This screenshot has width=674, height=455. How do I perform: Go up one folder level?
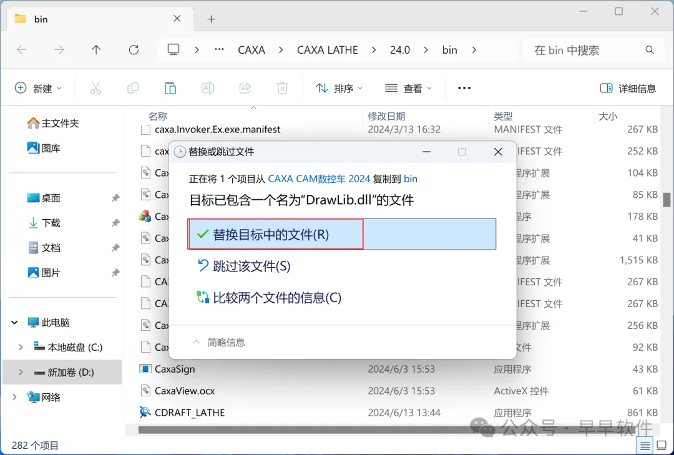click(x=96, y=50)
